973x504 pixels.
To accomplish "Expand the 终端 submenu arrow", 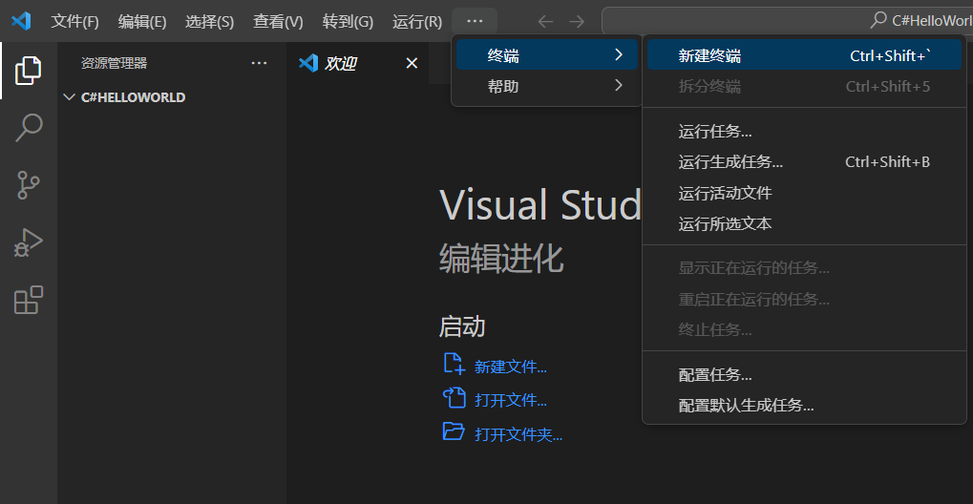I will 618,54.
